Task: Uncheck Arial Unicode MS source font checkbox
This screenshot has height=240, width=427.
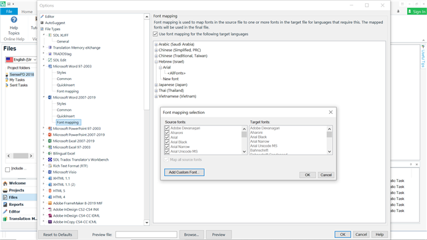Action: click(x=167, y=151)
